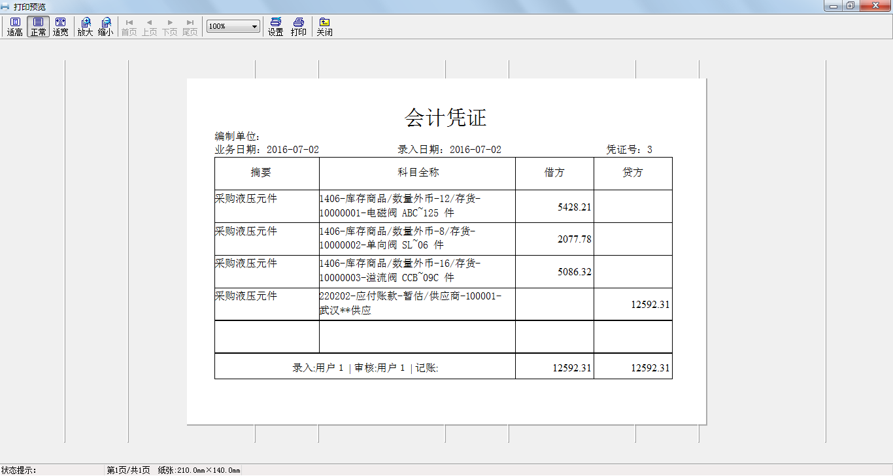Print the voucher with 打印 button
This screenshot has height=476, width=893.
pyautogui.click(x=299, y=27)
